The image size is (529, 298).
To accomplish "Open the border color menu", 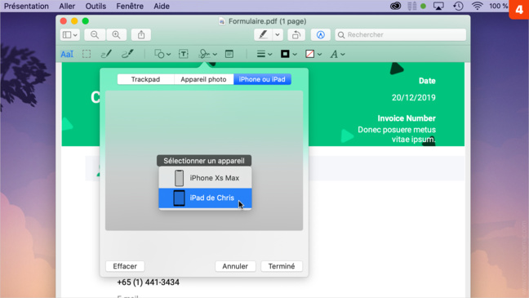I will click(288, 54).
